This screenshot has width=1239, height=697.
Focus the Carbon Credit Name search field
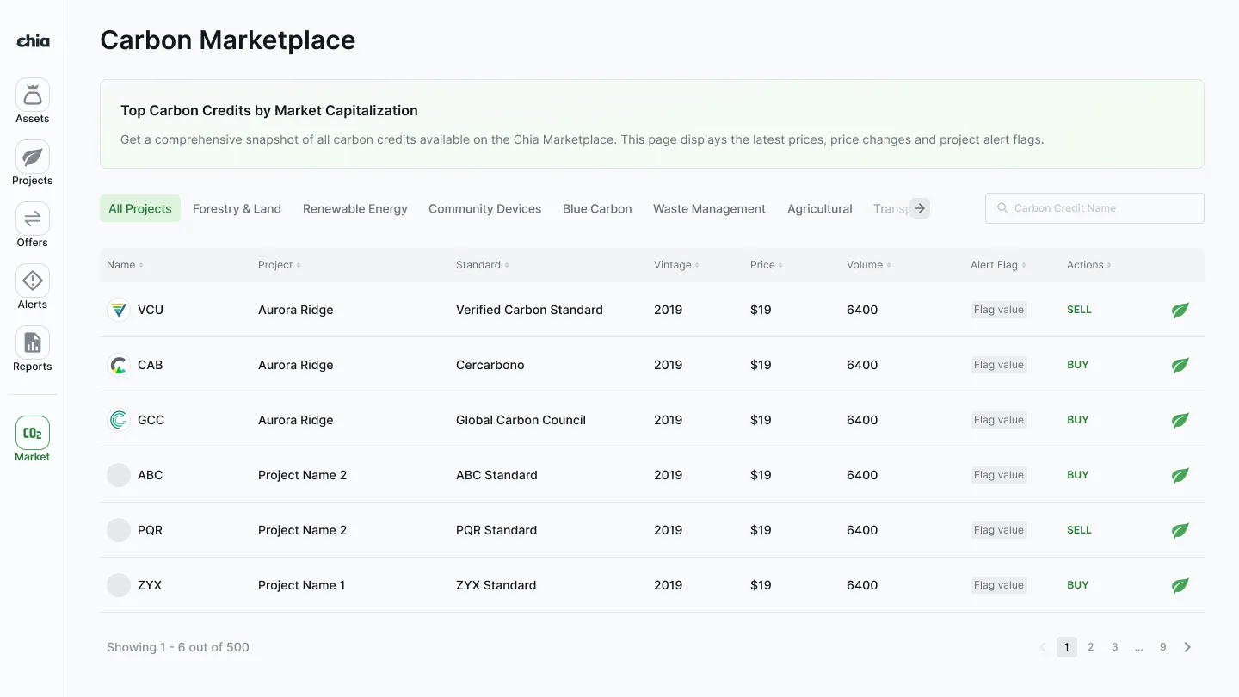point(1094,208)
